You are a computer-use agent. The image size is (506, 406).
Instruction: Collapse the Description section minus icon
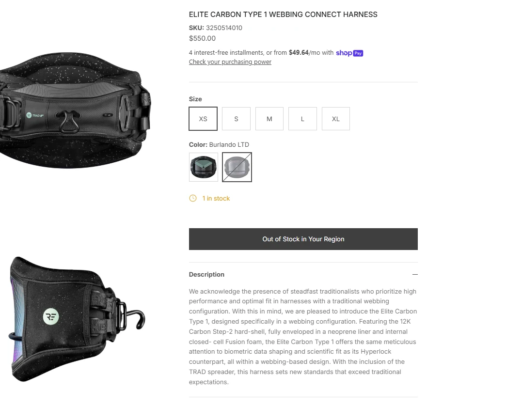click(x=415, y=274)
